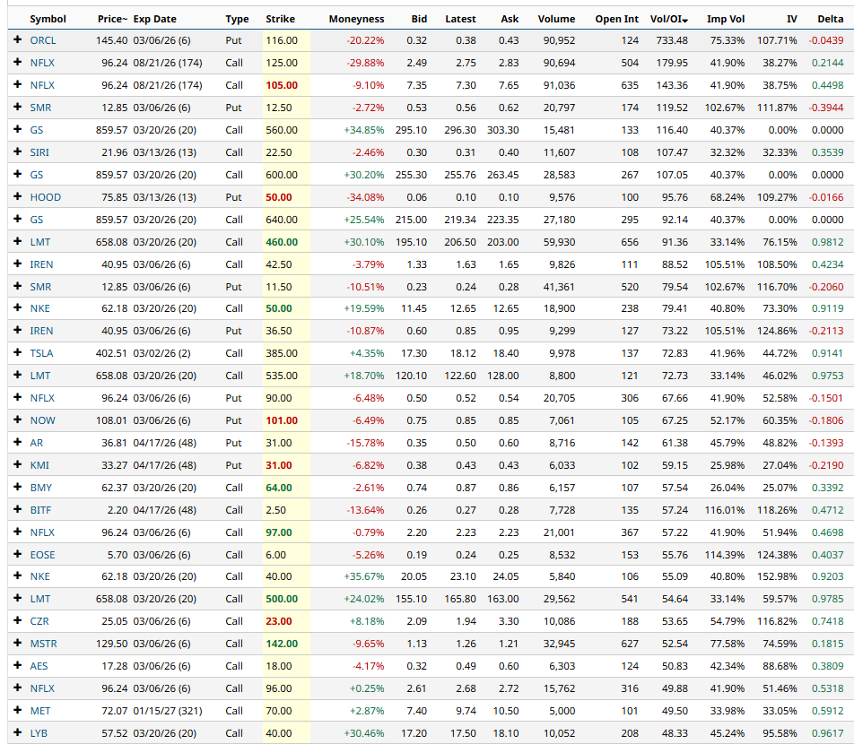This screenshot has width=854, height=744.
Task: Sort table by Symbol column header
Action: [48, 19]
